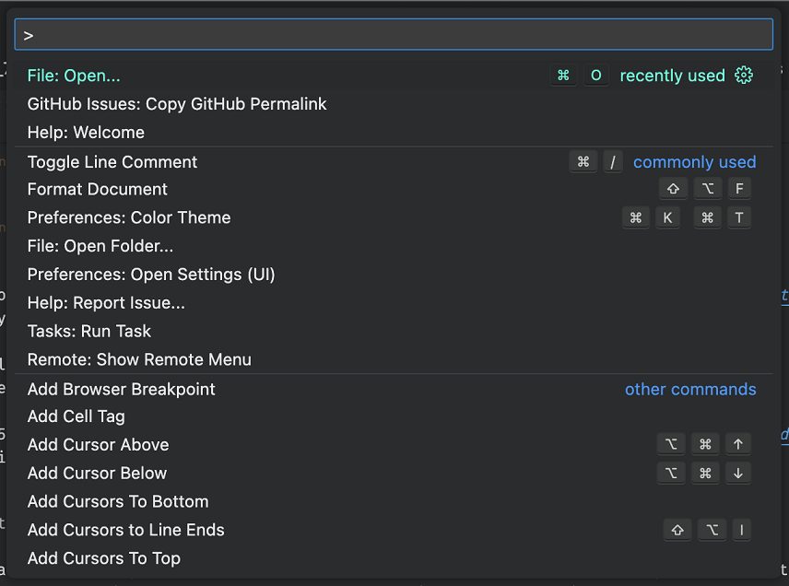Click inside the command palette input field
Image resolution: width=789 pixels, height=586 pixels.
[394, 34]
